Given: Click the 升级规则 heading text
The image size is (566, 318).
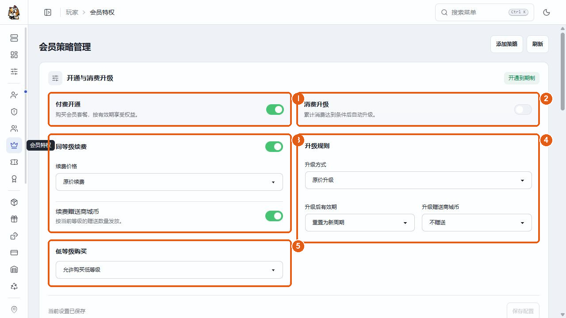Looking at the screenshot, I should [x=317, y=146].
